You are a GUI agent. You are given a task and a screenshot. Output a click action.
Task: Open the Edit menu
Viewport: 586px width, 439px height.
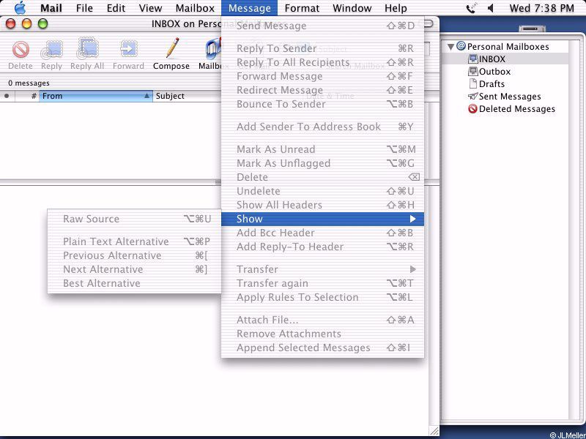tap(116, 8)
